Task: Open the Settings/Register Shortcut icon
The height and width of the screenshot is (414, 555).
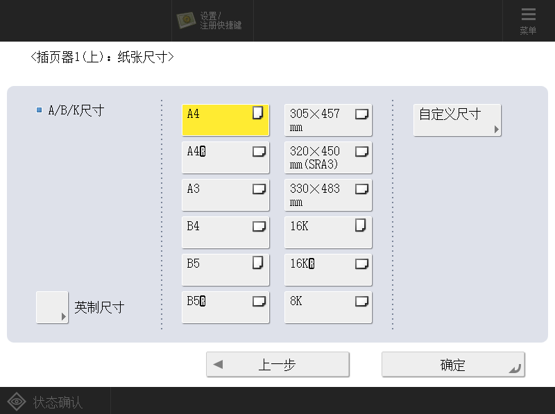Action: click(186, 20)
